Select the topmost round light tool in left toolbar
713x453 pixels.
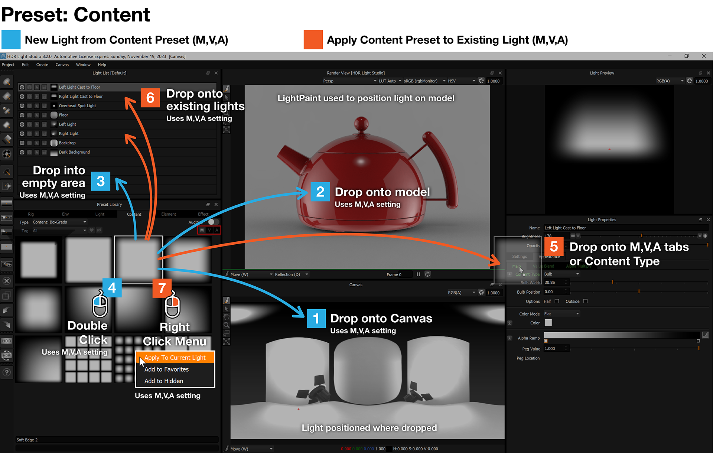tap(7, 82)
